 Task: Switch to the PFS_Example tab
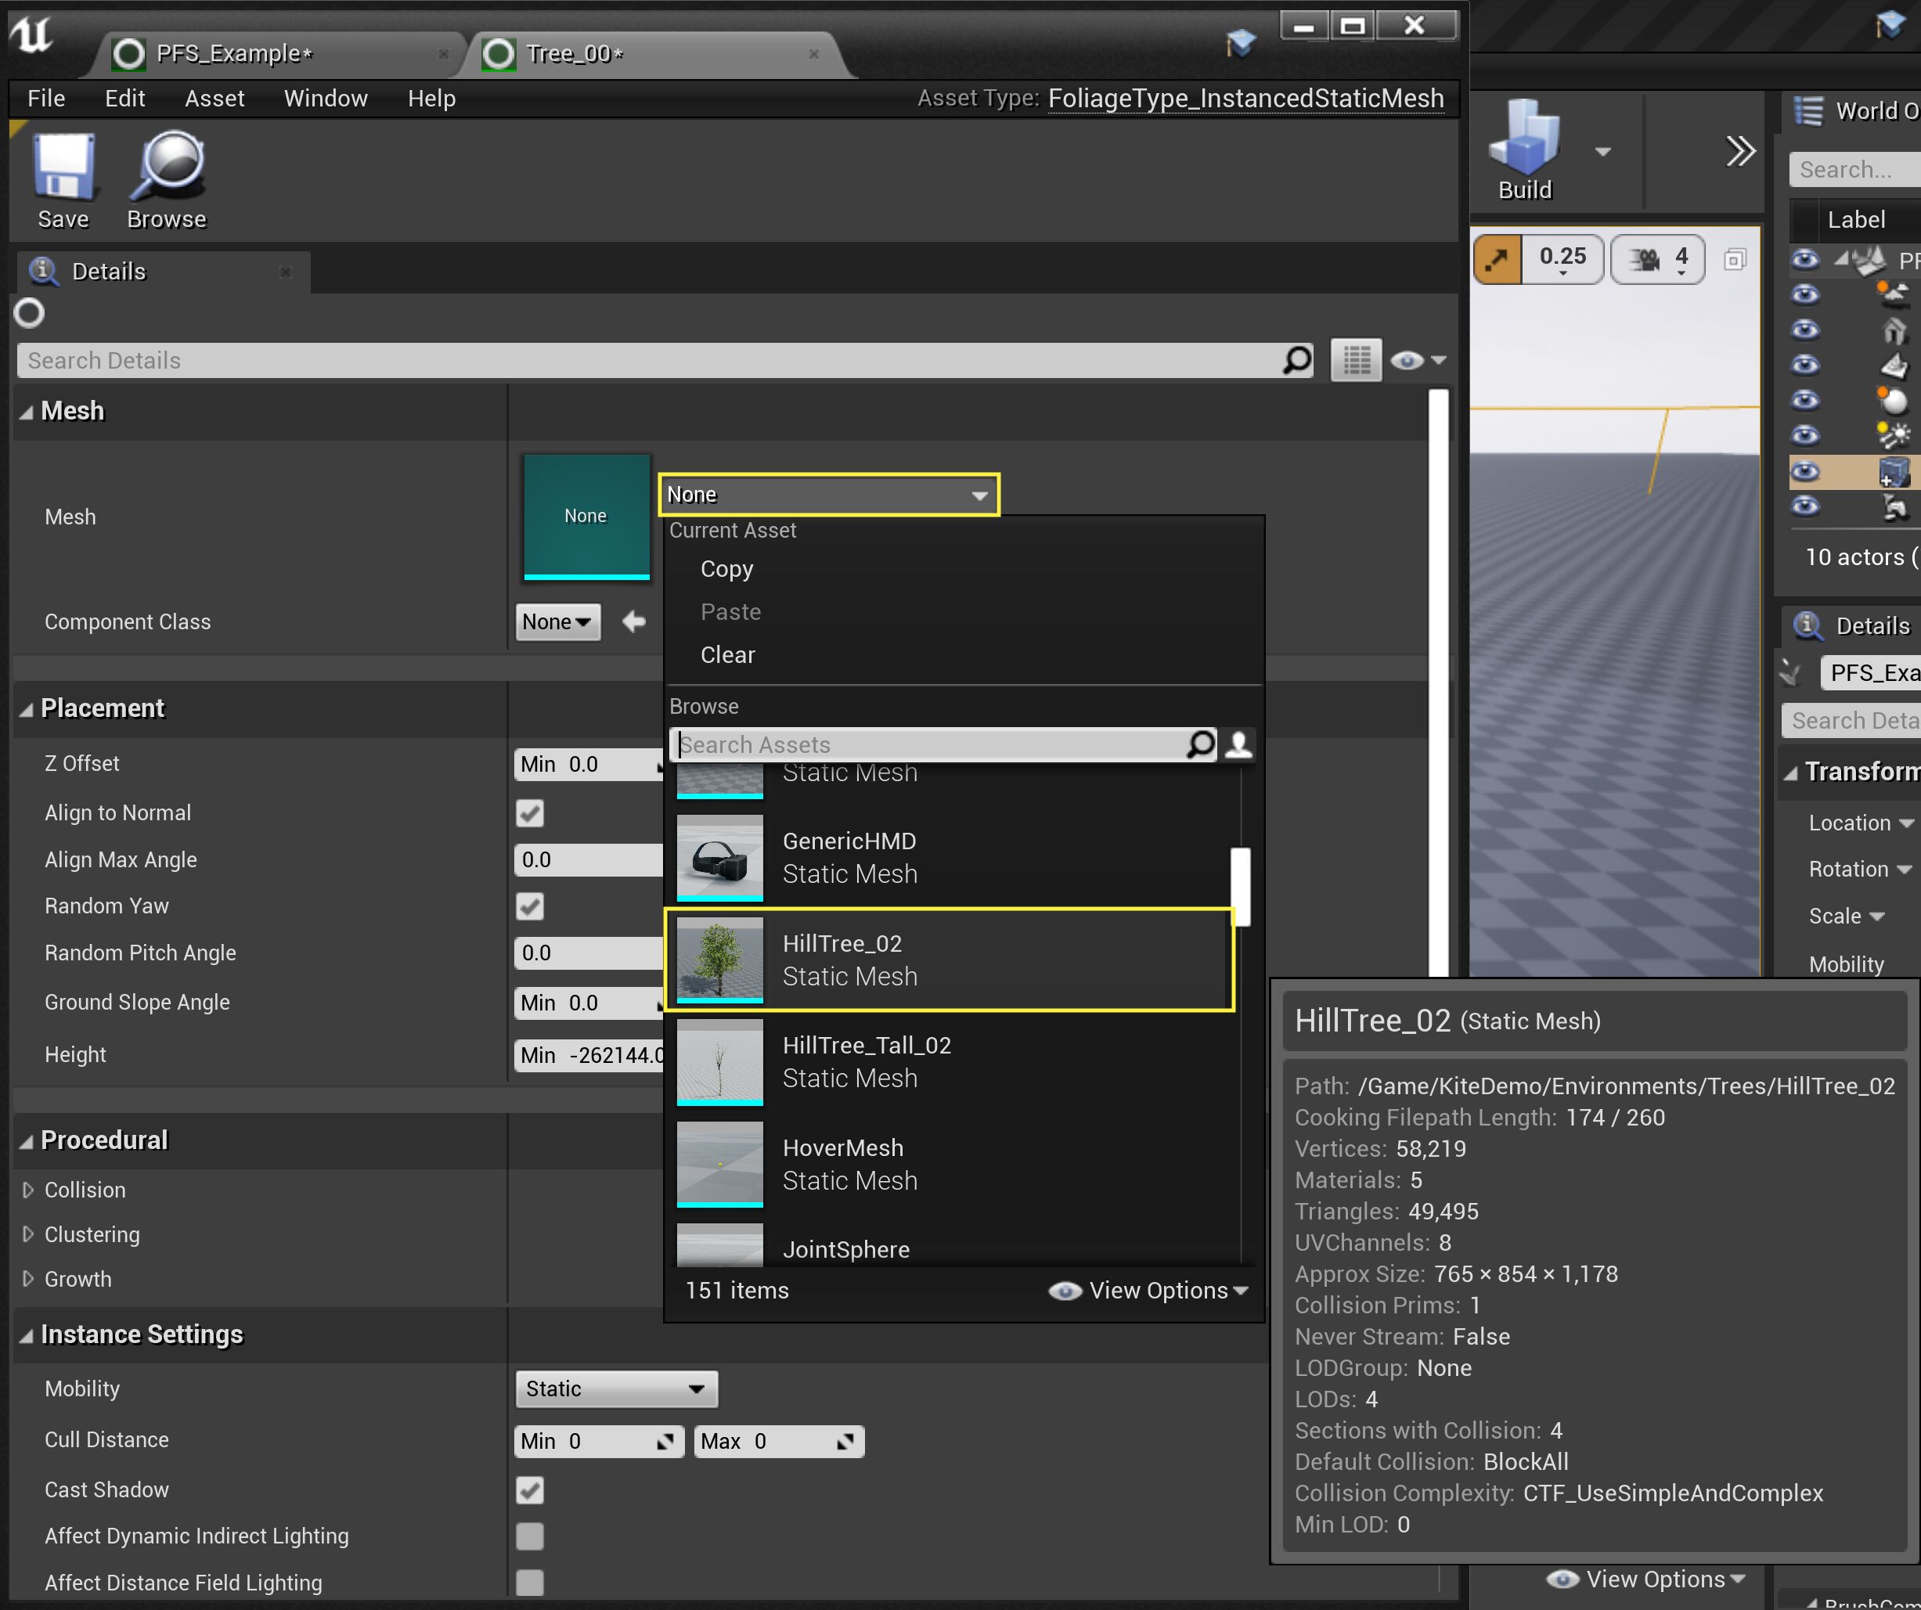tap(233, 54)
